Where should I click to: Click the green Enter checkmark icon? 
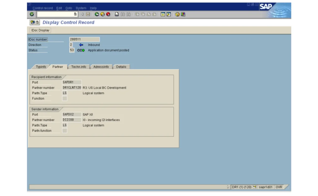tap(32, 14)
